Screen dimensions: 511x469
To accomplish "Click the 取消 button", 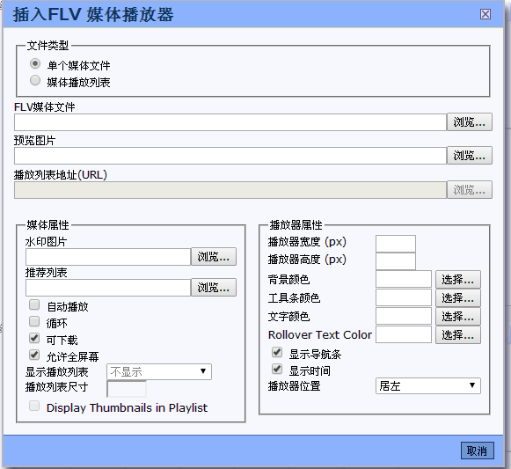I will 477,451.
